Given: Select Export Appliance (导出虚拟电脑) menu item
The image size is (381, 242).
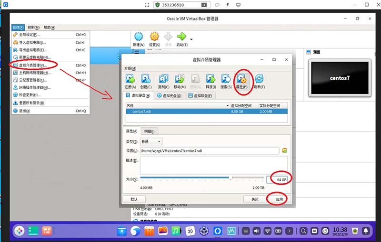Looking at the screenshot, I should (50, 50).
